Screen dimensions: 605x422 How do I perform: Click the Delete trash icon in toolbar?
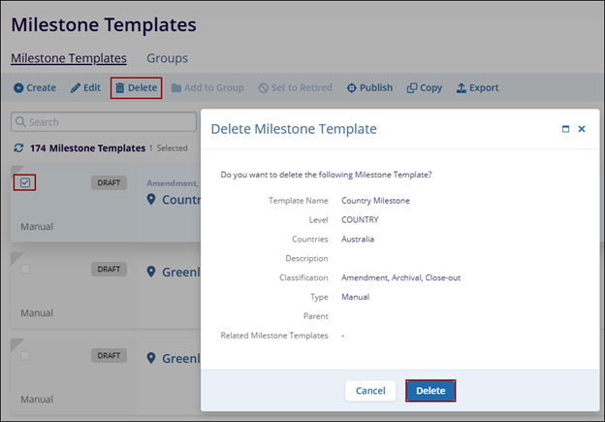pos(120,88)
